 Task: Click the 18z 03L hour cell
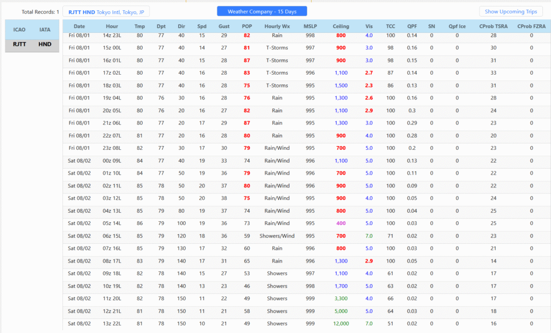[112, 85]
